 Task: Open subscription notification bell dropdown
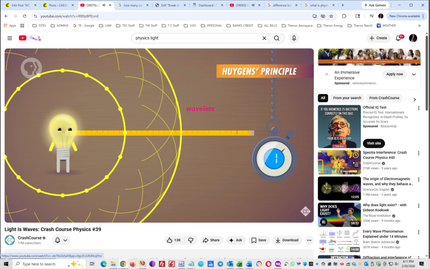point(61,240)
